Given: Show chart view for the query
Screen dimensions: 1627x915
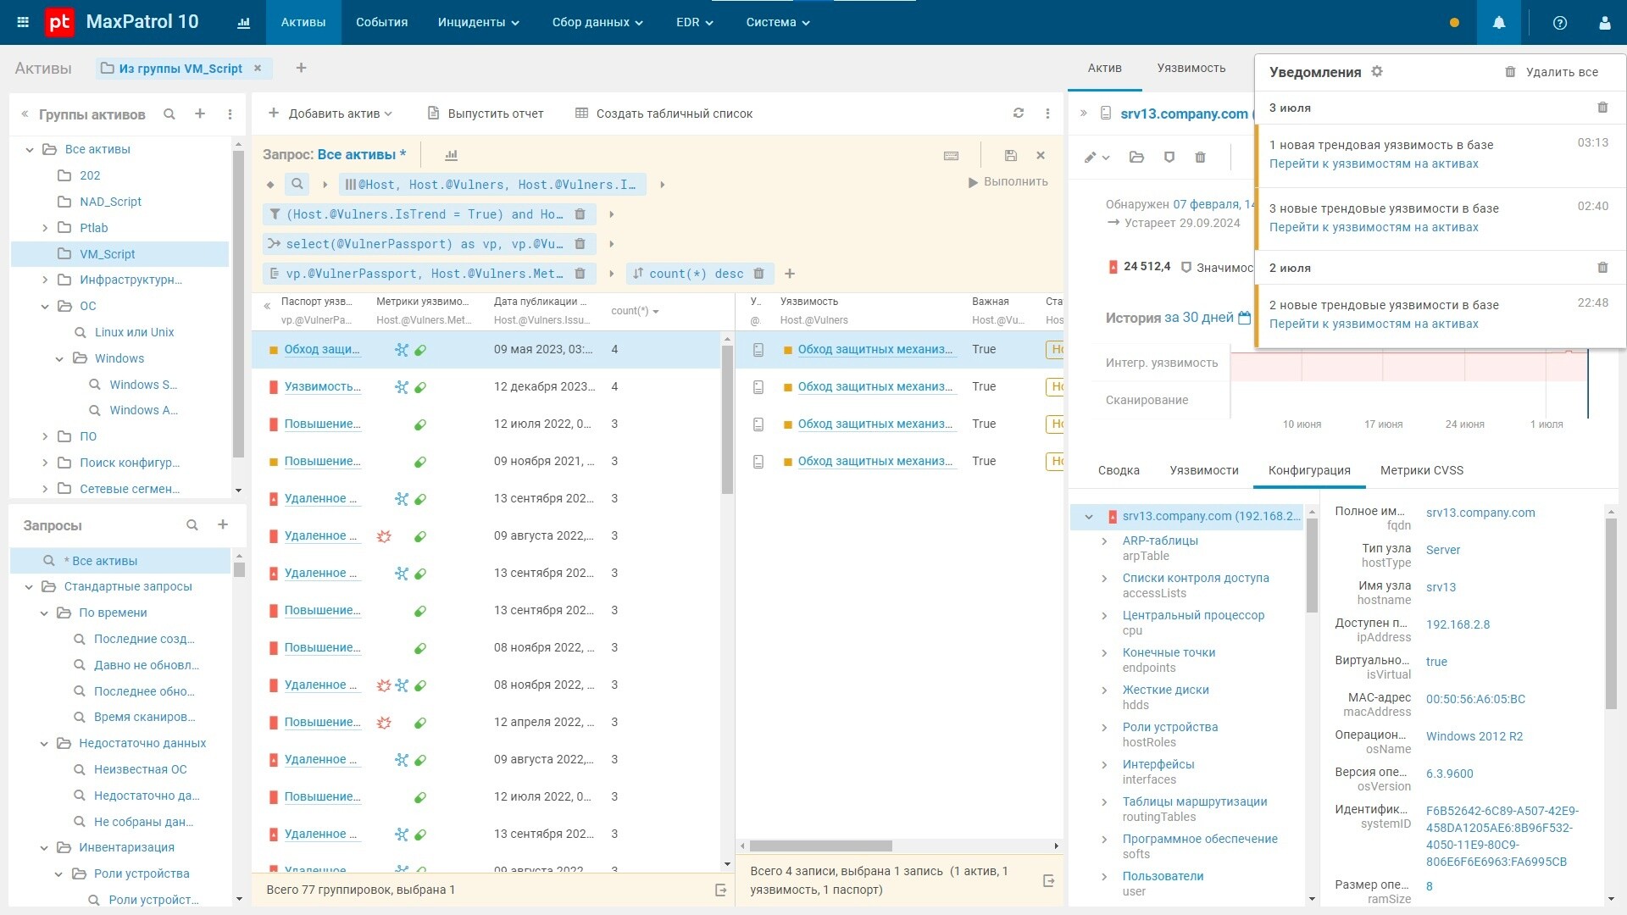Looking at the screenshot, I should click(451, 155).
